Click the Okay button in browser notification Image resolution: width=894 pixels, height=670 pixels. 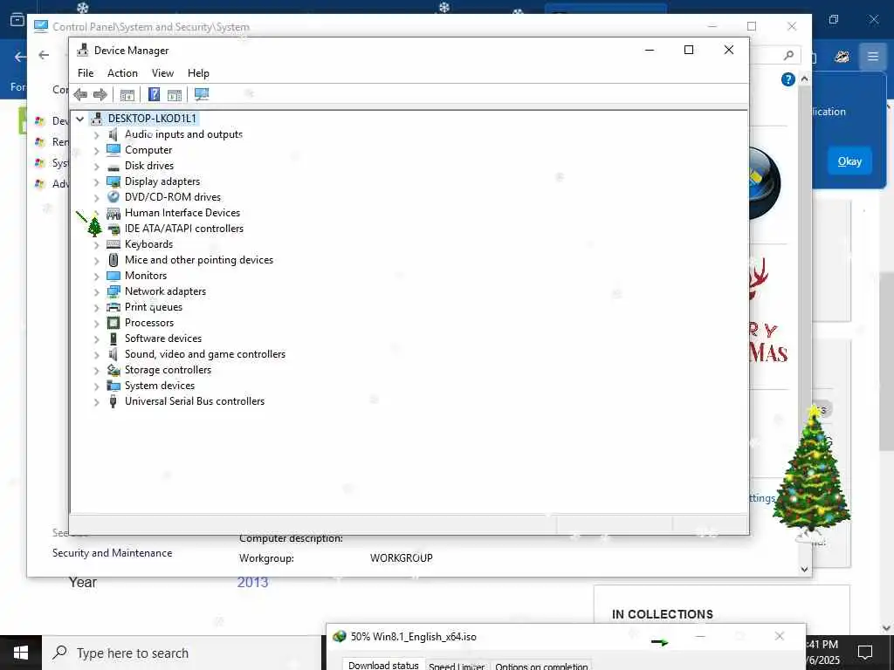point(849,161)
